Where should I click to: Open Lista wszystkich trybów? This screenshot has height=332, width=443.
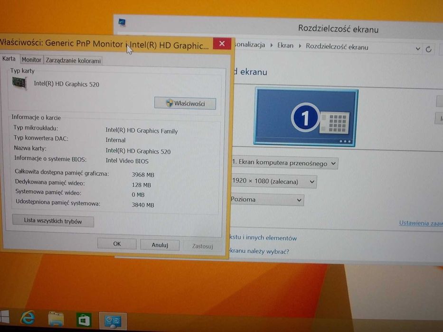53,221
